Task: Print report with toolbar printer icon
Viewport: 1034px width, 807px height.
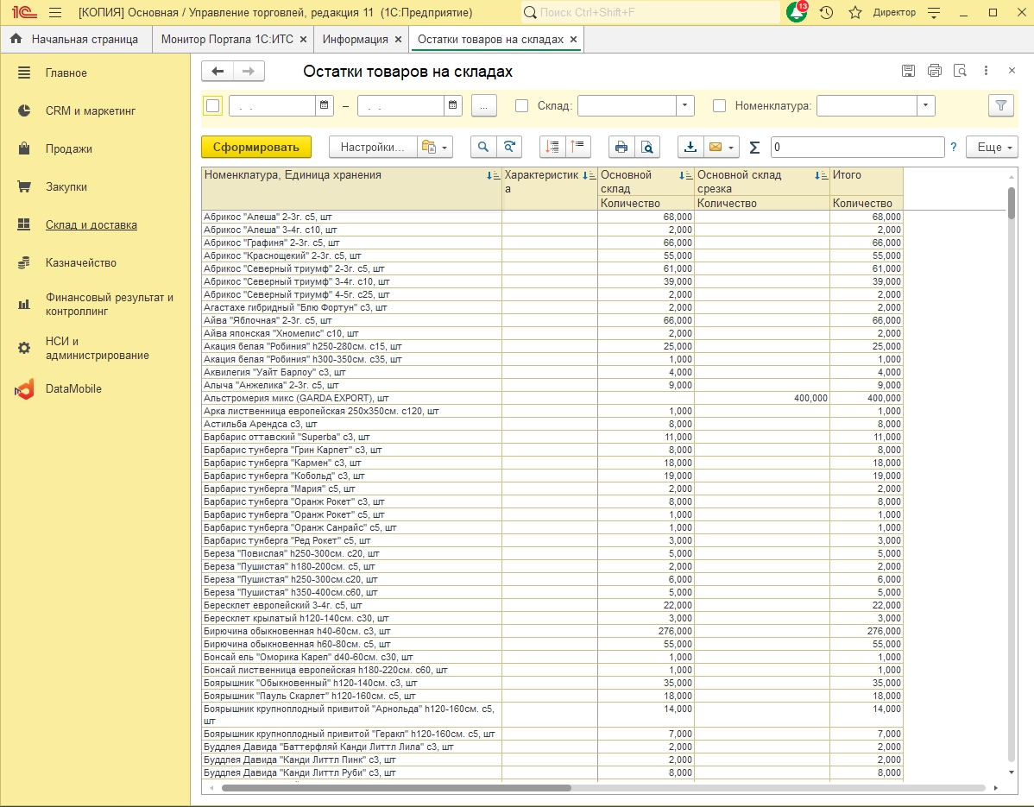Action: (621, 147)
